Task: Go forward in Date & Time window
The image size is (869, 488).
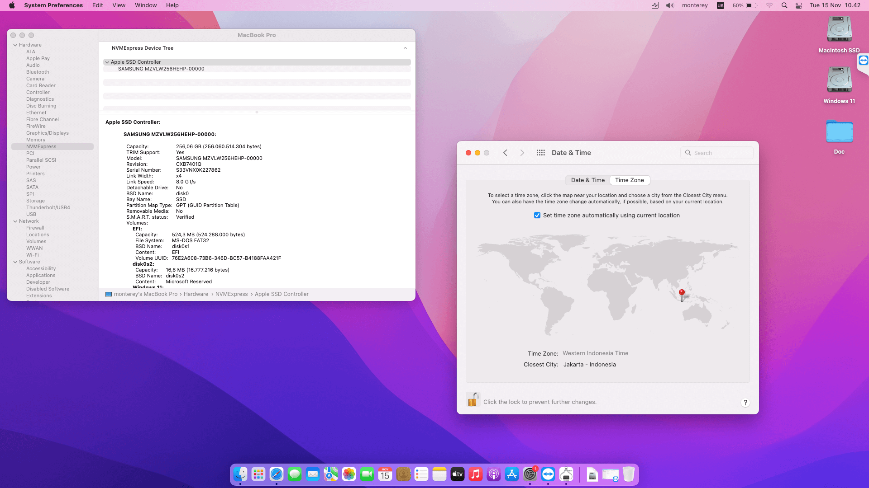Action: (522, 153)
